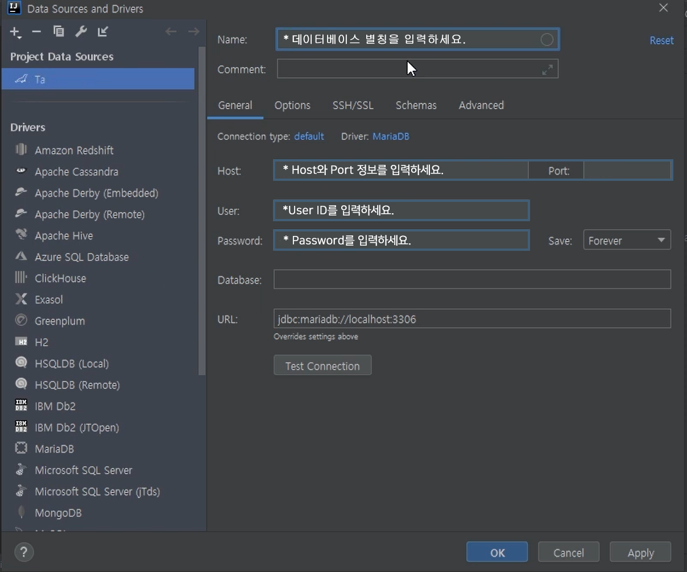687x572 pixels.
Task: Go forward with the right arrow icon
Action: tap(193, 32)
